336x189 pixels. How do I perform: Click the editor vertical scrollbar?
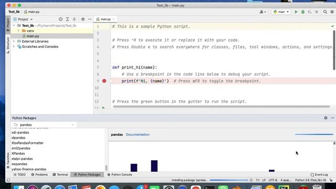(x=334, y=50)
